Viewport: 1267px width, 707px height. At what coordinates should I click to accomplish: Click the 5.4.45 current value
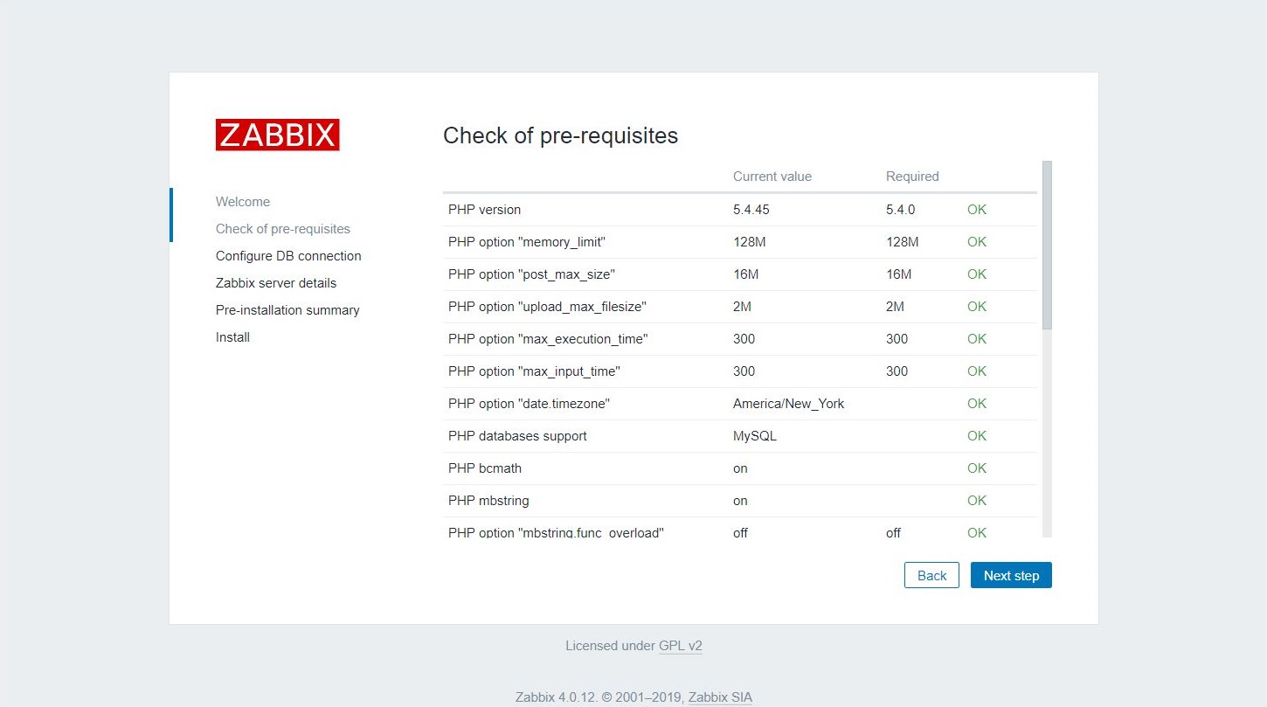tap(751, 210)
